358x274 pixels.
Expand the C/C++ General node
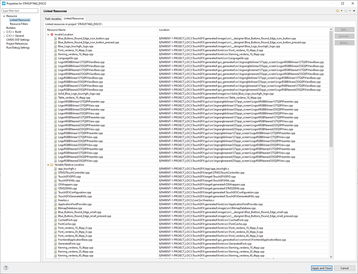click(x=4, y=36)
